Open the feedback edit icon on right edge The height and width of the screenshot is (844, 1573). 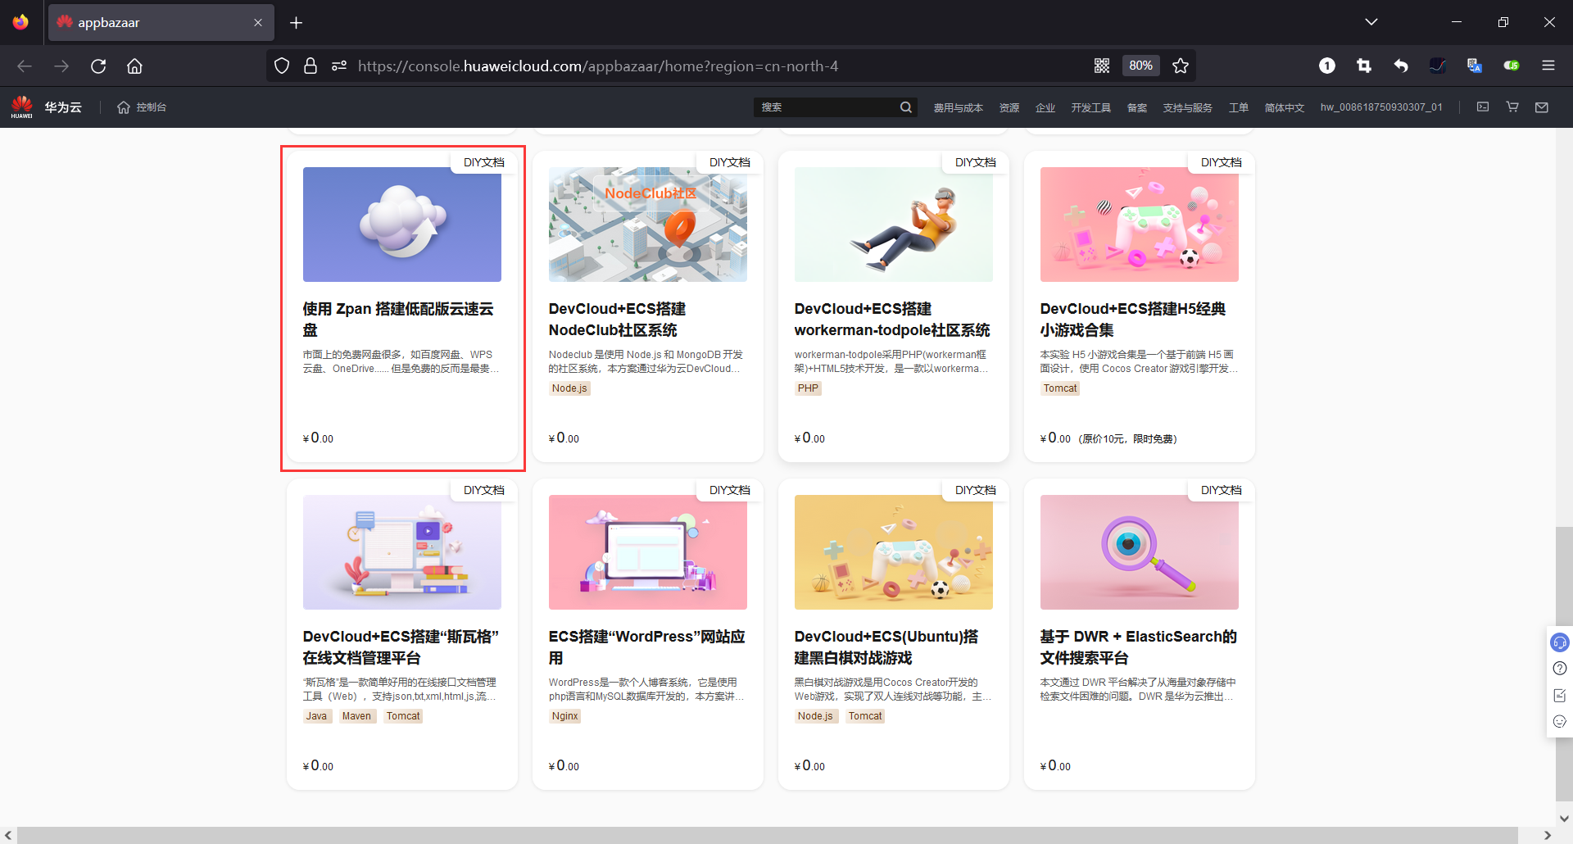[x=1560, y=695]
